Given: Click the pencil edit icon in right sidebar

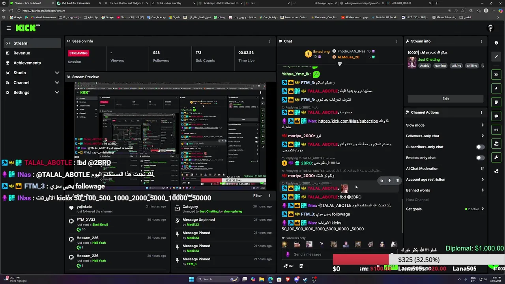Looking at the screenshot, I should click(x=496, y=56).
